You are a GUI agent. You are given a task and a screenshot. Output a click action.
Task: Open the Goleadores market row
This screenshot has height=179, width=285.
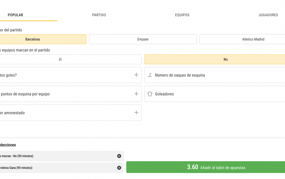point(215,94)
